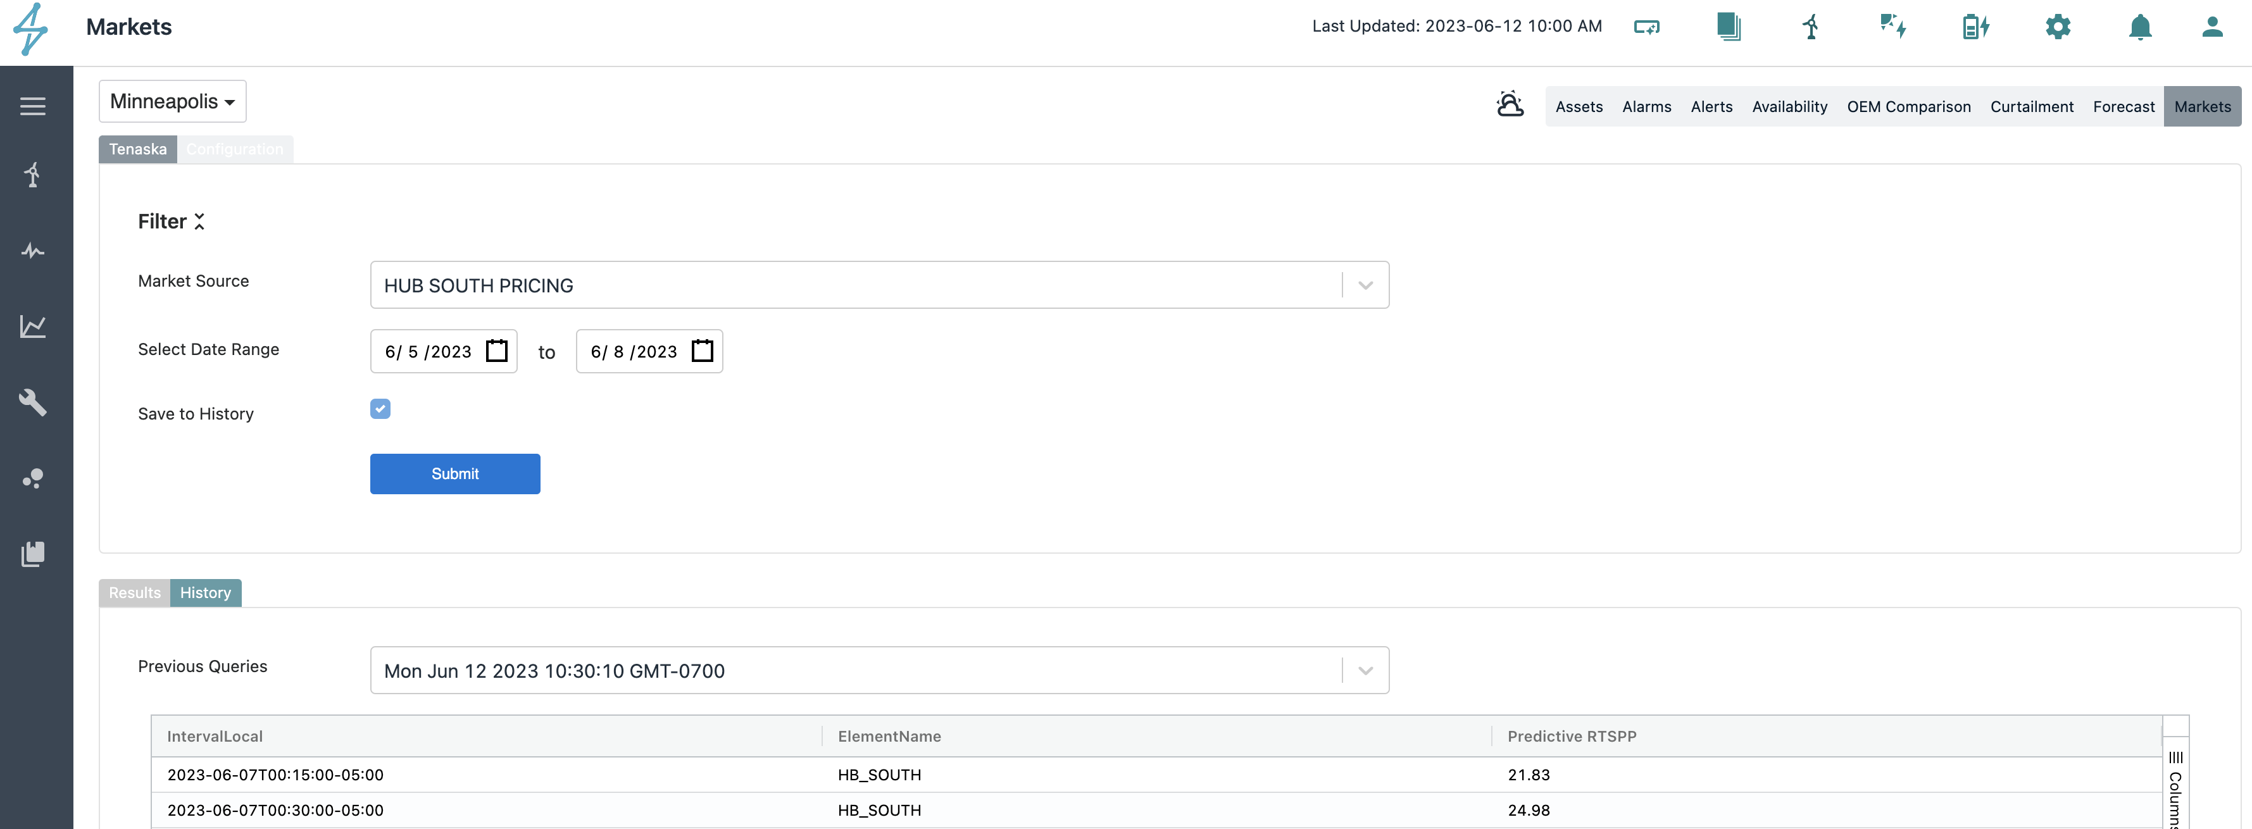Expand Market Source dropdown arrow
This screenshot has width=2252, height=829.
click(x=1365, y=285)
